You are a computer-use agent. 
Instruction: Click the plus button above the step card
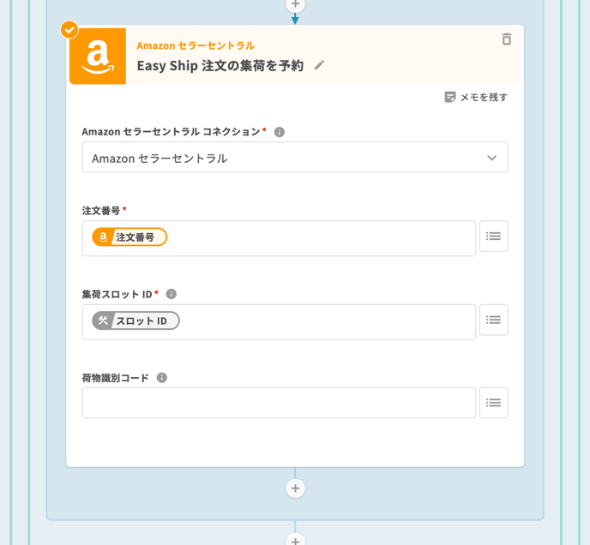[x=295, y=4]
